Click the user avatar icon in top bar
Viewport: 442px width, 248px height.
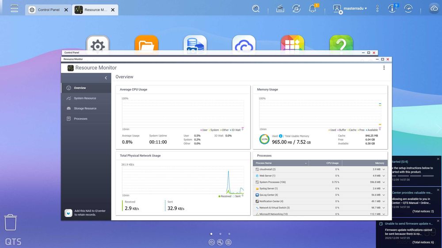(x=337, y=9)
